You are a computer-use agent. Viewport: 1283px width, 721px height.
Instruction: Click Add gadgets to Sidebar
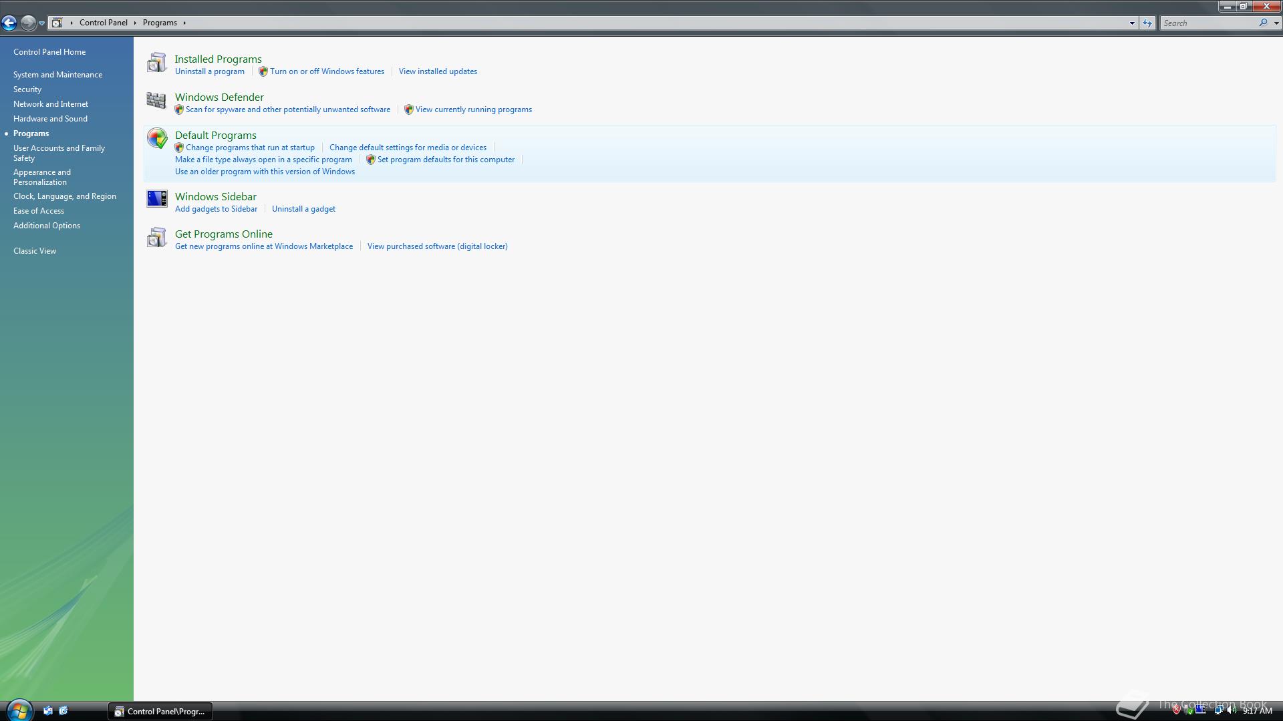pos(216,209)
